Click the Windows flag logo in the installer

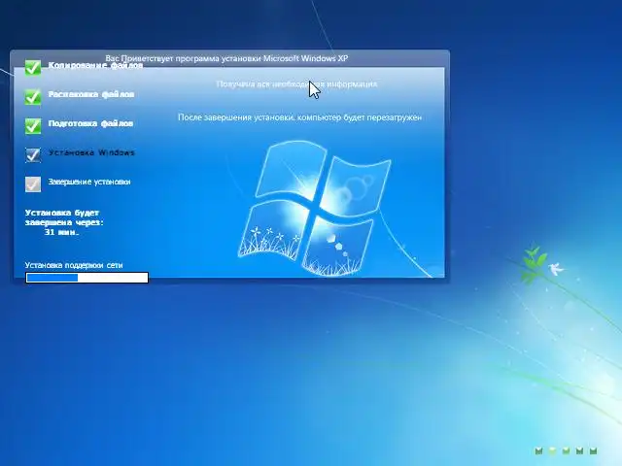click(x=314, y=208)
